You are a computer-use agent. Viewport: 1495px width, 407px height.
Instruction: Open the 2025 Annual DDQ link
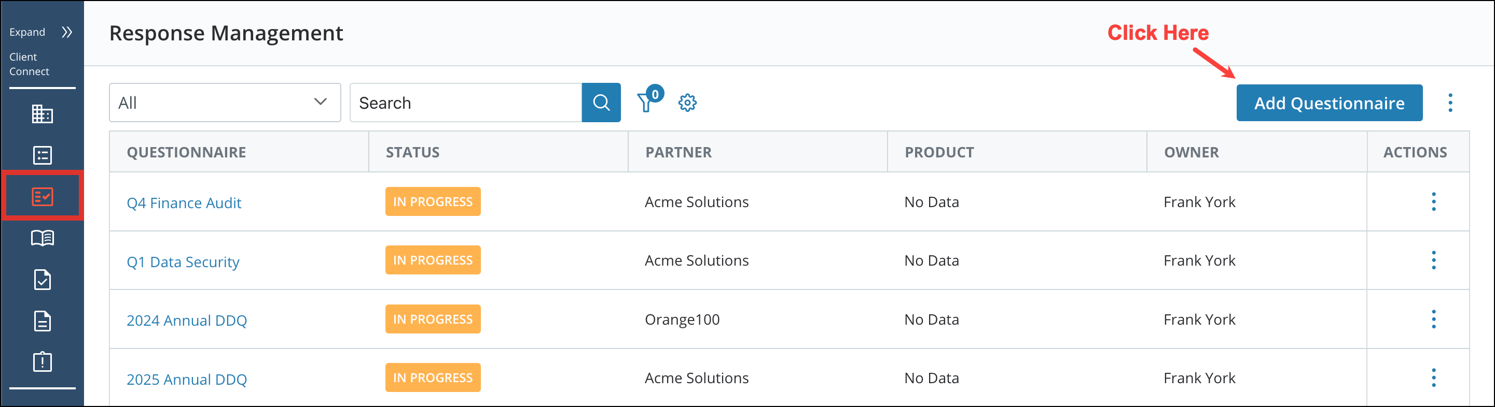coord(186,379)
